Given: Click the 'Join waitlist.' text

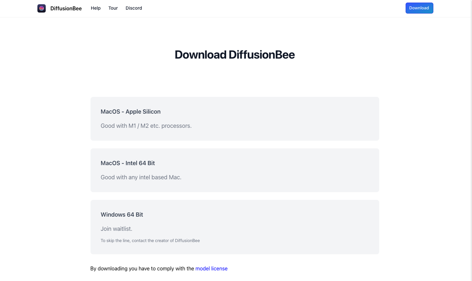Looking at the screenshot, I should (x=116, y=229).
